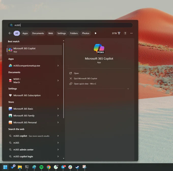This screenshot has width=173, height=171.
Task: Click the Microsoft 365 Basic store icon
Action: [x=10, y=109]
